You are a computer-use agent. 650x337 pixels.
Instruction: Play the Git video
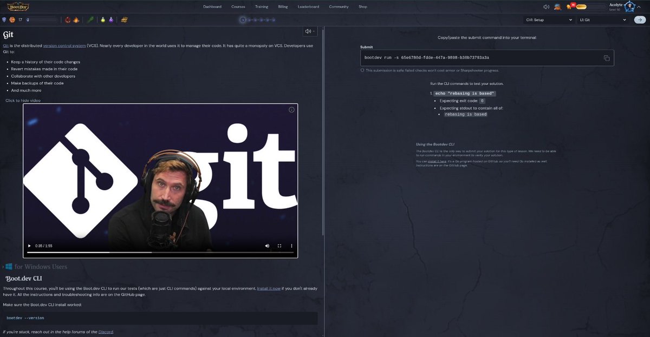tap(29, 246)
